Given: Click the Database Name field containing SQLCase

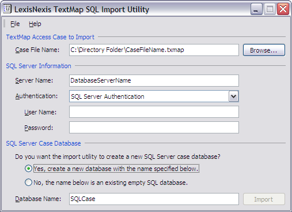Looking at the screenshot, I should coord(154,199).
